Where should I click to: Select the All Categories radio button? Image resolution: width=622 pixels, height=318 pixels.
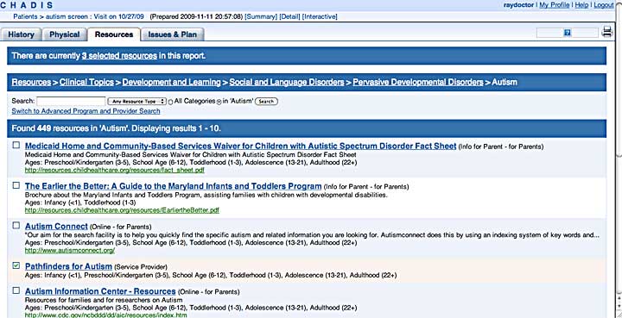[170, 102]
